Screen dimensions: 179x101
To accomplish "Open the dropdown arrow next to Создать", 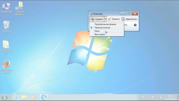I will (x=105, y=19).
